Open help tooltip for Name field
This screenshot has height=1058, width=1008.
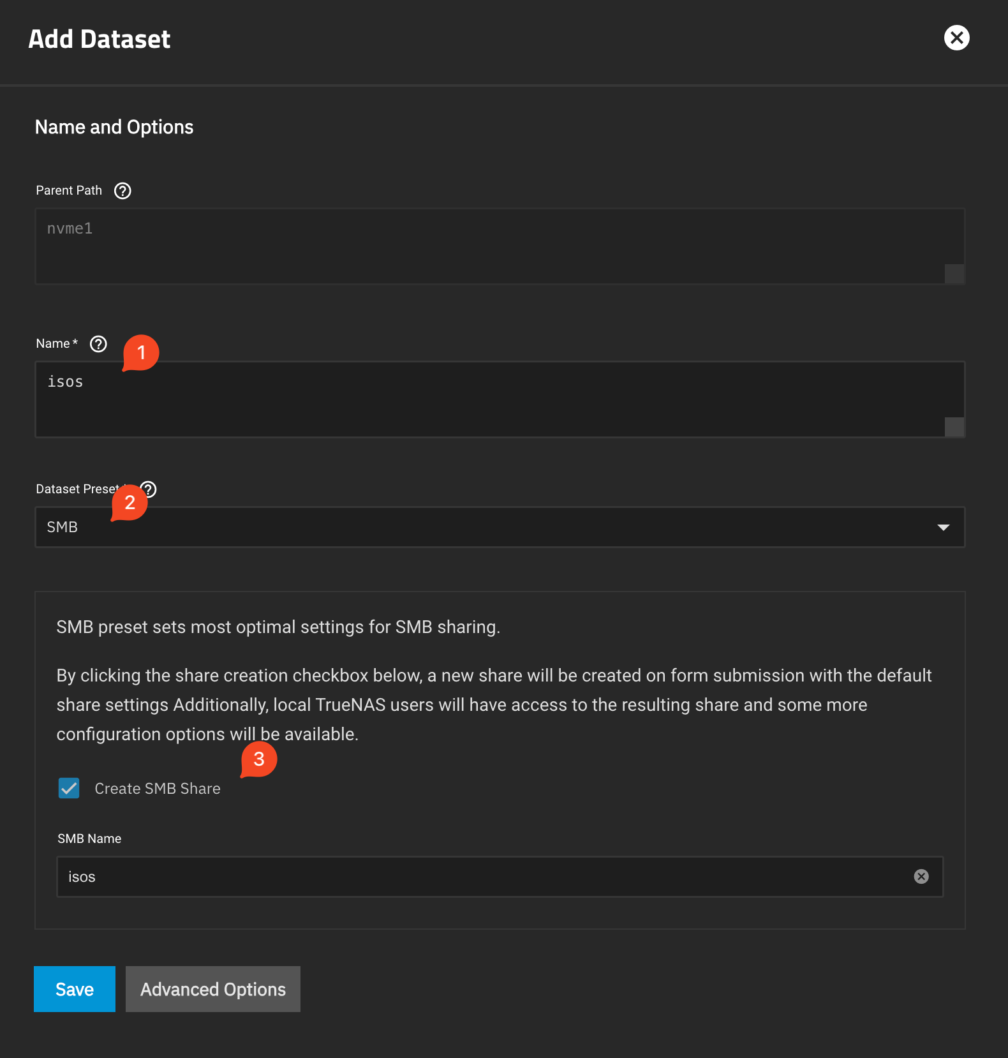pyautogui.click(x=98, y=344)
